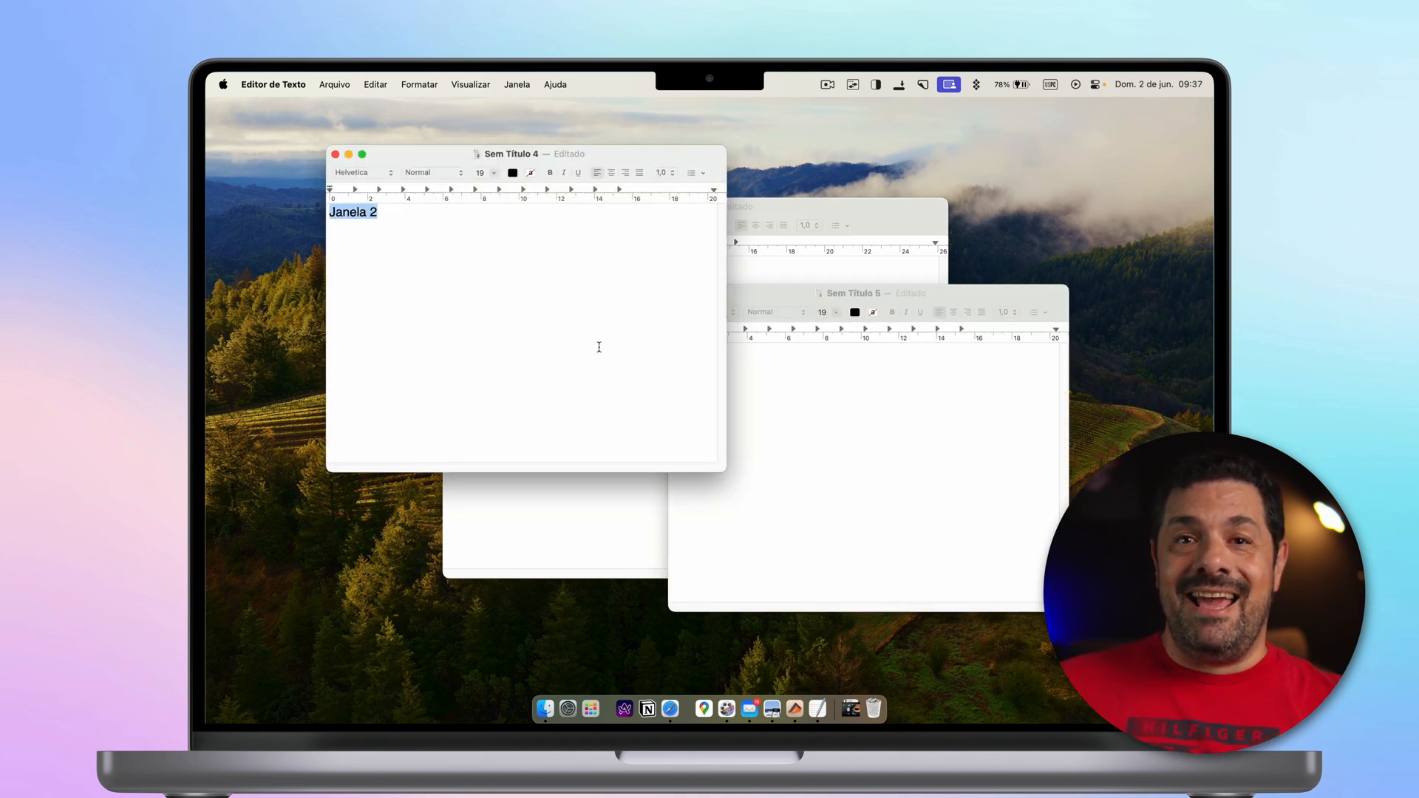The width and height of the screenshot is (1419, 798).
Task: Open Finder from the Dock
Action: (x=545, y=709)
